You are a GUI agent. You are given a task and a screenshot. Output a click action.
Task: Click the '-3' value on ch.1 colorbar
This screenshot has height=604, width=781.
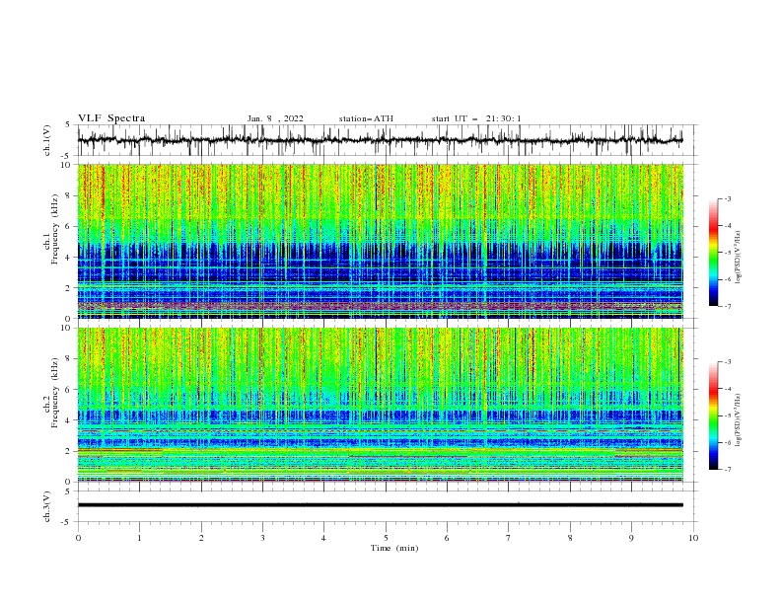pyautogui.click(x=728, y=198)
